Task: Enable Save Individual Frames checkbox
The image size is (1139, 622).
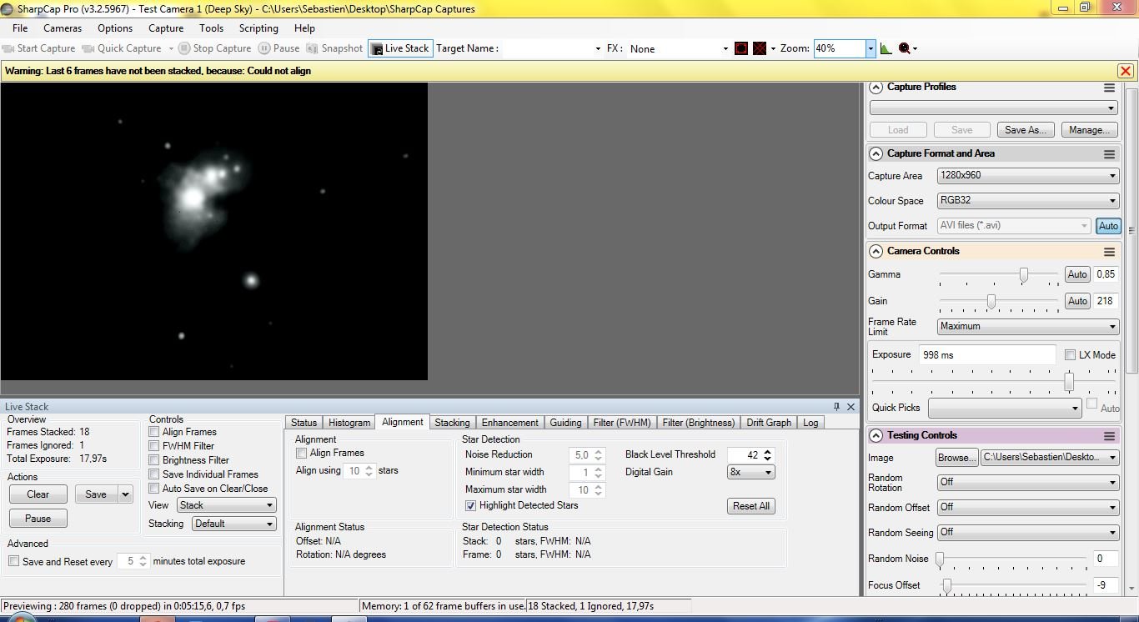Action: (x=154, y=474)
